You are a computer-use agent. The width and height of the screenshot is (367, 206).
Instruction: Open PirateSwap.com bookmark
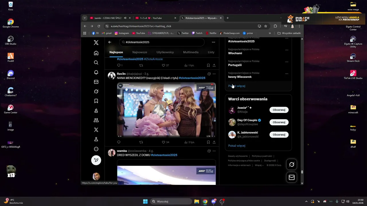tap(229, 33)
